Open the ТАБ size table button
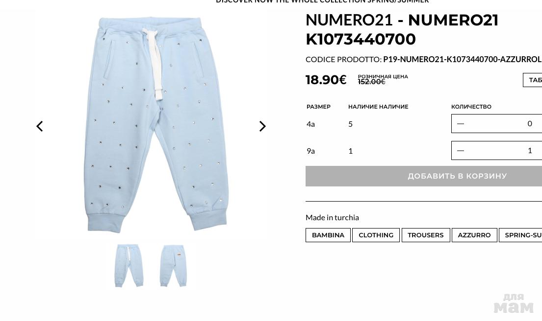The image size is (542, 321). (x=533, y=80)
